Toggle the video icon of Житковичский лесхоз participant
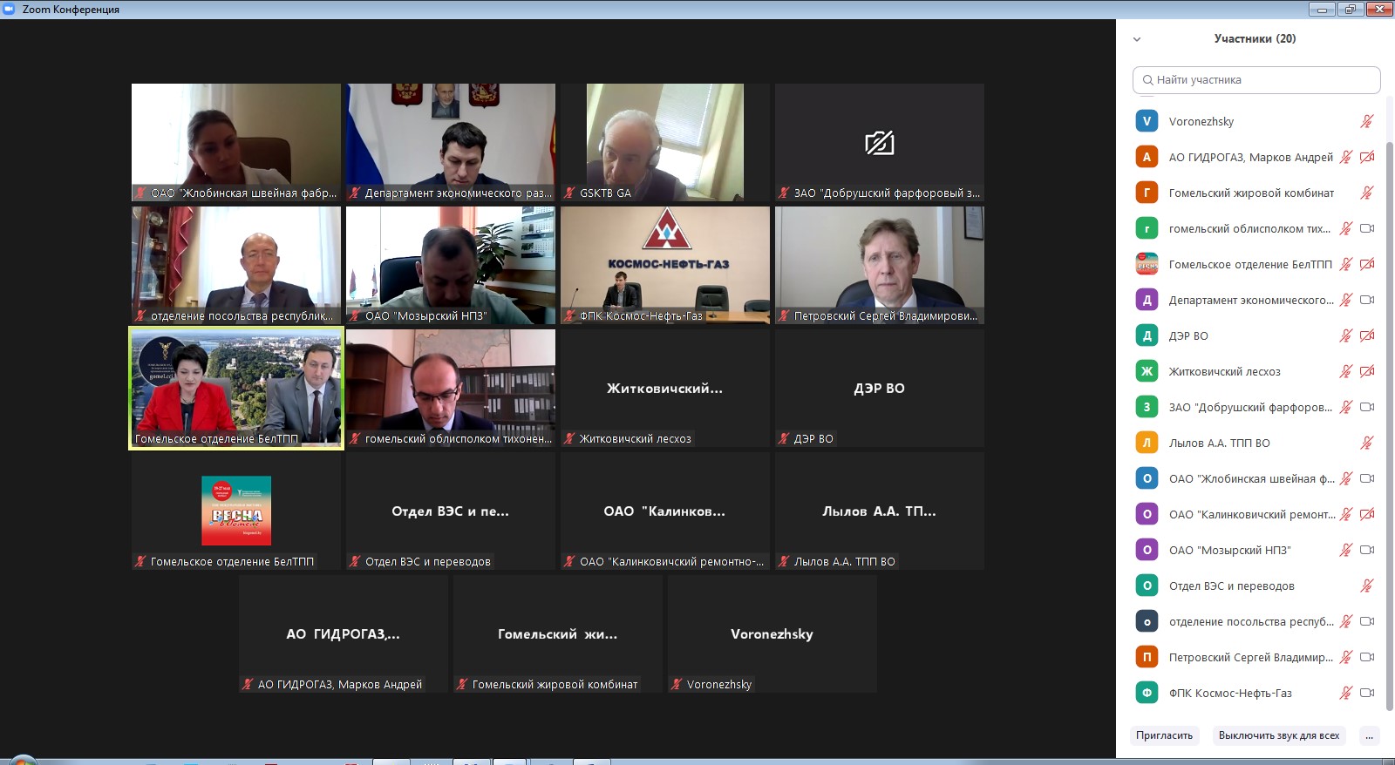The height and width of the screenshot is (765, 1395). point(1366,372)
